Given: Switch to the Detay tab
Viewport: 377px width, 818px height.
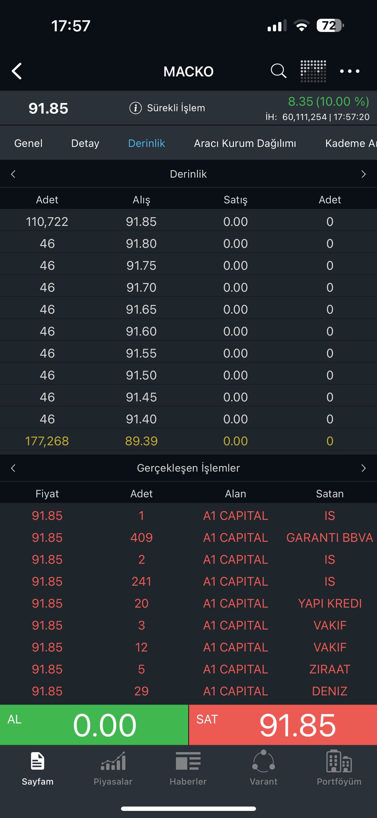Looking at the screenshot, I should point(85,143).
